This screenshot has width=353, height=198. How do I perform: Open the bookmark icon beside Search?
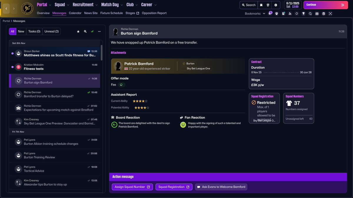(x=261, y=5)
